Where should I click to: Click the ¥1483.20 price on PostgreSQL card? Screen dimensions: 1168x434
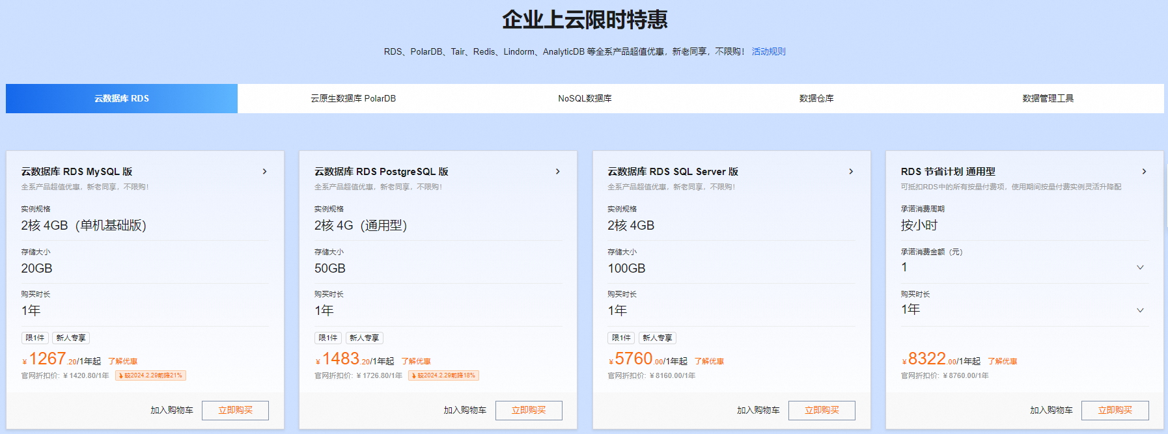coord(343,359)
